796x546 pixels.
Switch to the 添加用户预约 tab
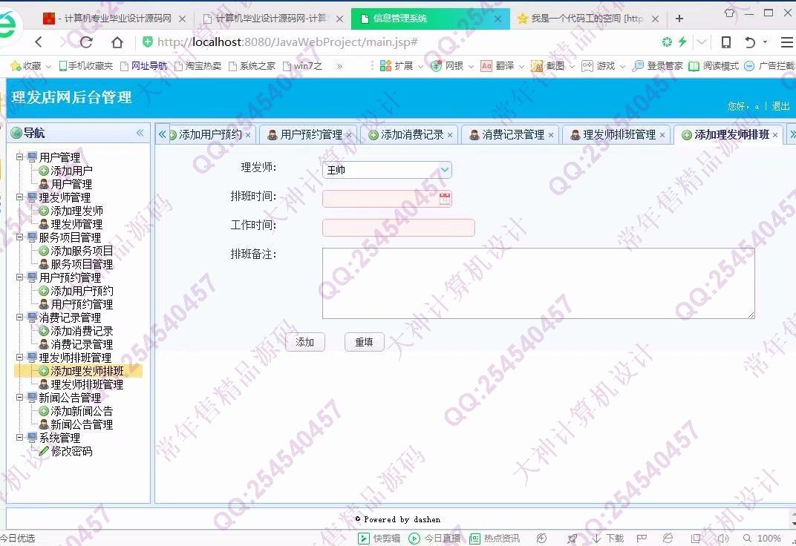tap(209, 135)
